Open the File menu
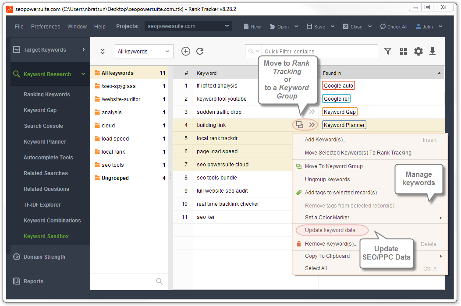The image size is (461, 306). [19, 27]
